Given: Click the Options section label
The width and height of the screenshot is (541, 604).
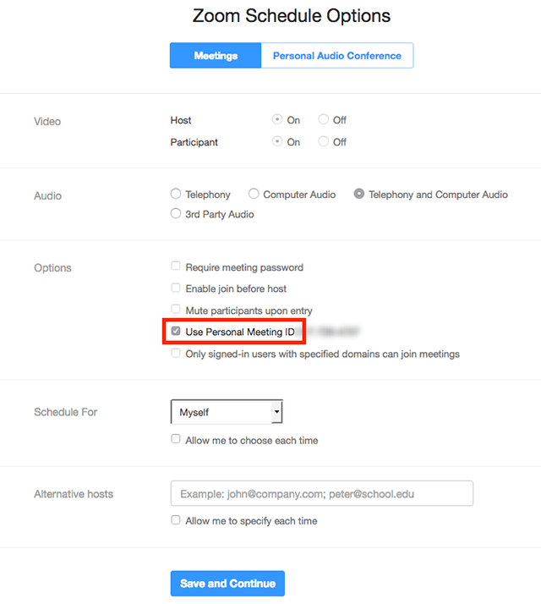Looking at the screenshot, I should click(x=52, y=267).
